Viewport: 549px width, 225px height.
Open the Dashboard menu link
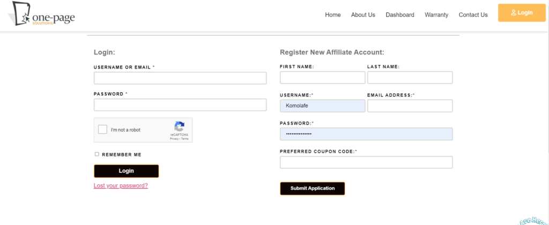pyautogui.click(x=399, y=15)
